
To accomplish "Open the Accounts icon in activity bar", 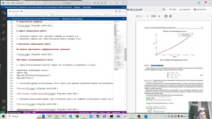I will click(x=4, y=101).
